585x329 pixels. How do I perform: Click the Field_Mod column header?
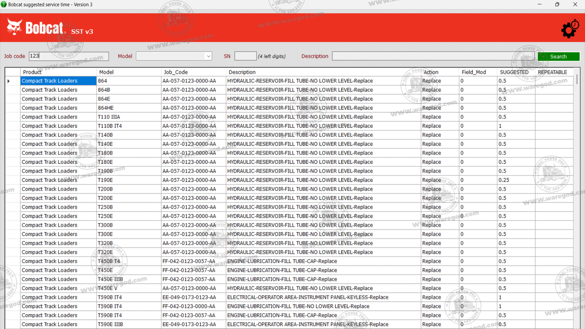[474, 72]
